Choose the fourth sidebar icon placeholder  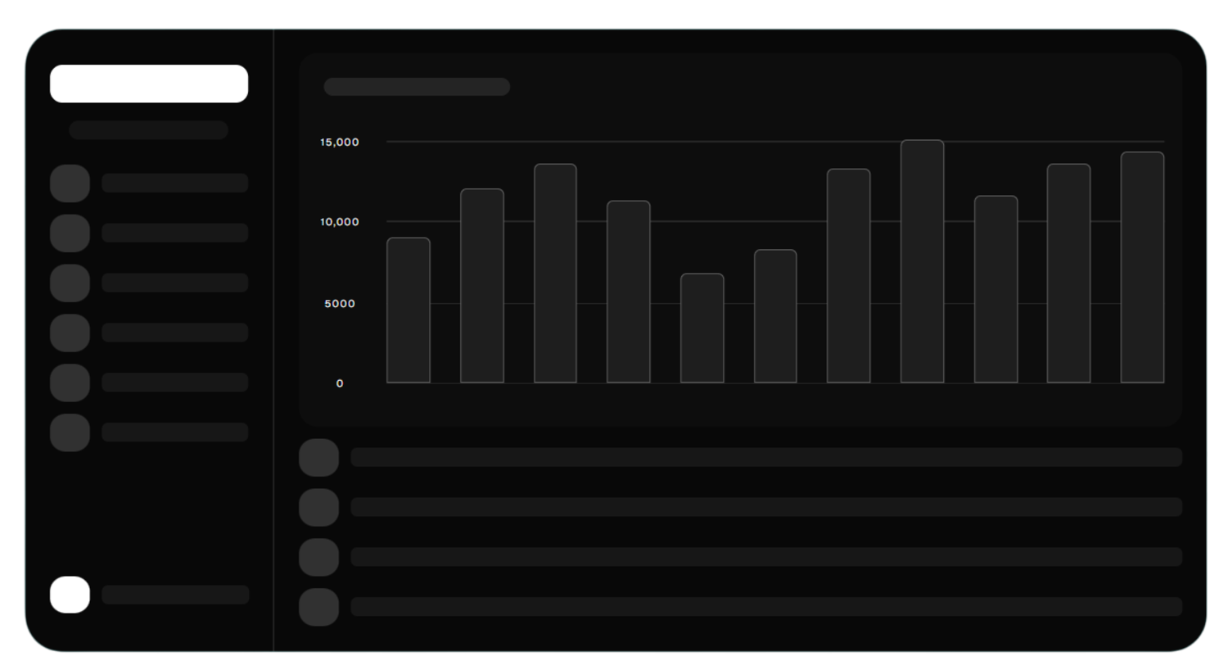pyautogui.click(x=70, y=333)
